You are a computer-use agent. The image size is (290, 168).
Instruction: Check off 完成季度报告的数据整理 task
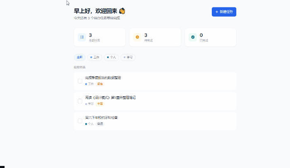tap(80, 81)
